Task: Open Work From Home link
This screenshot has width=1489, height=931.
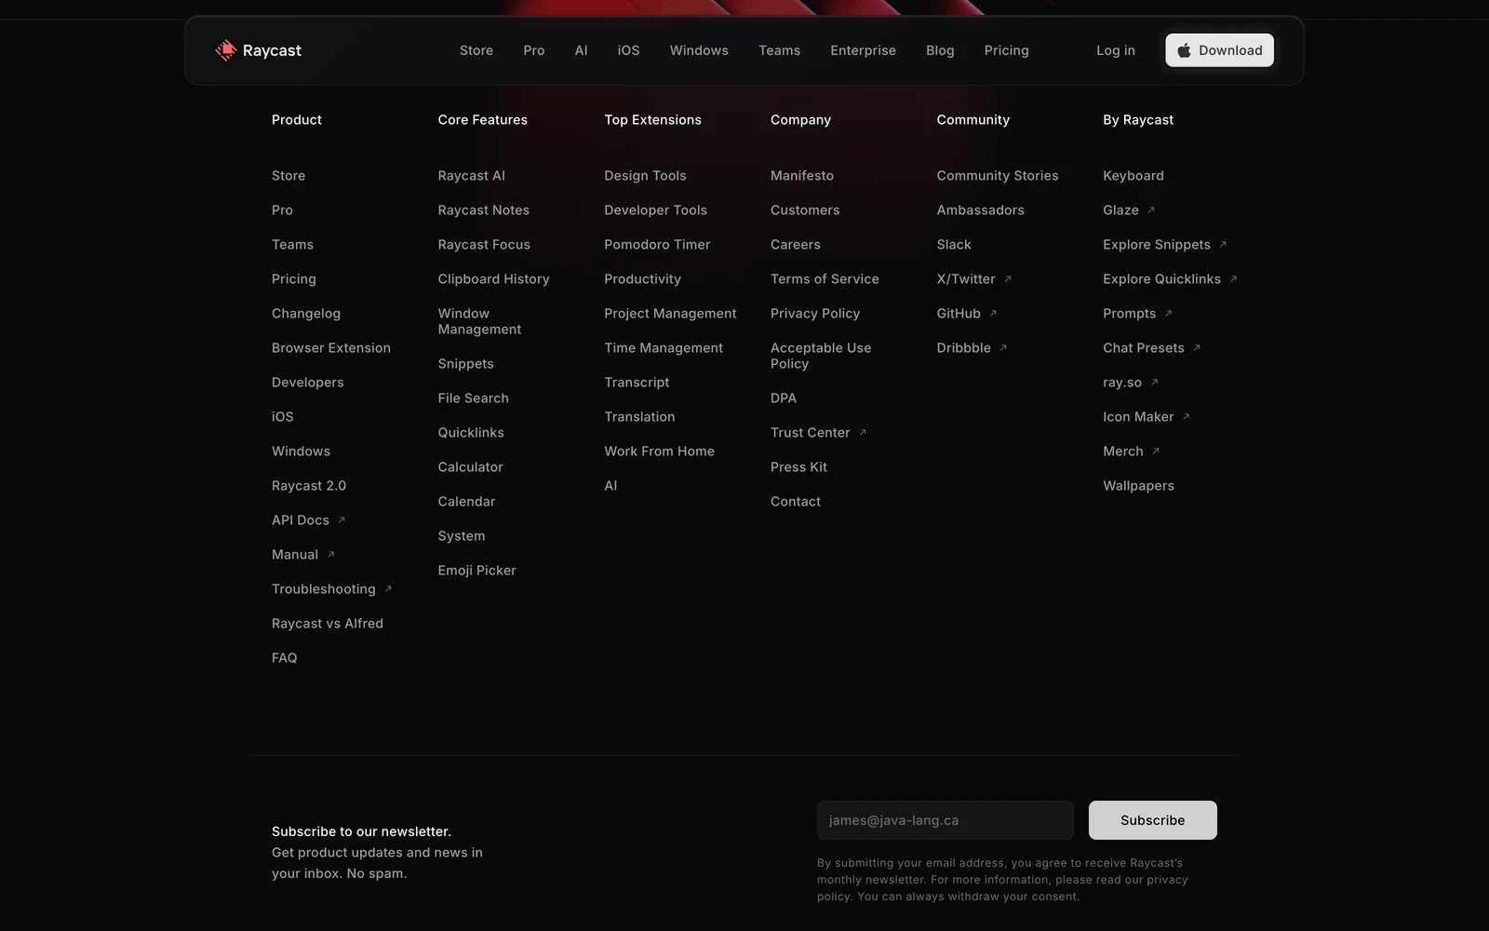Action: pos(660,452)
